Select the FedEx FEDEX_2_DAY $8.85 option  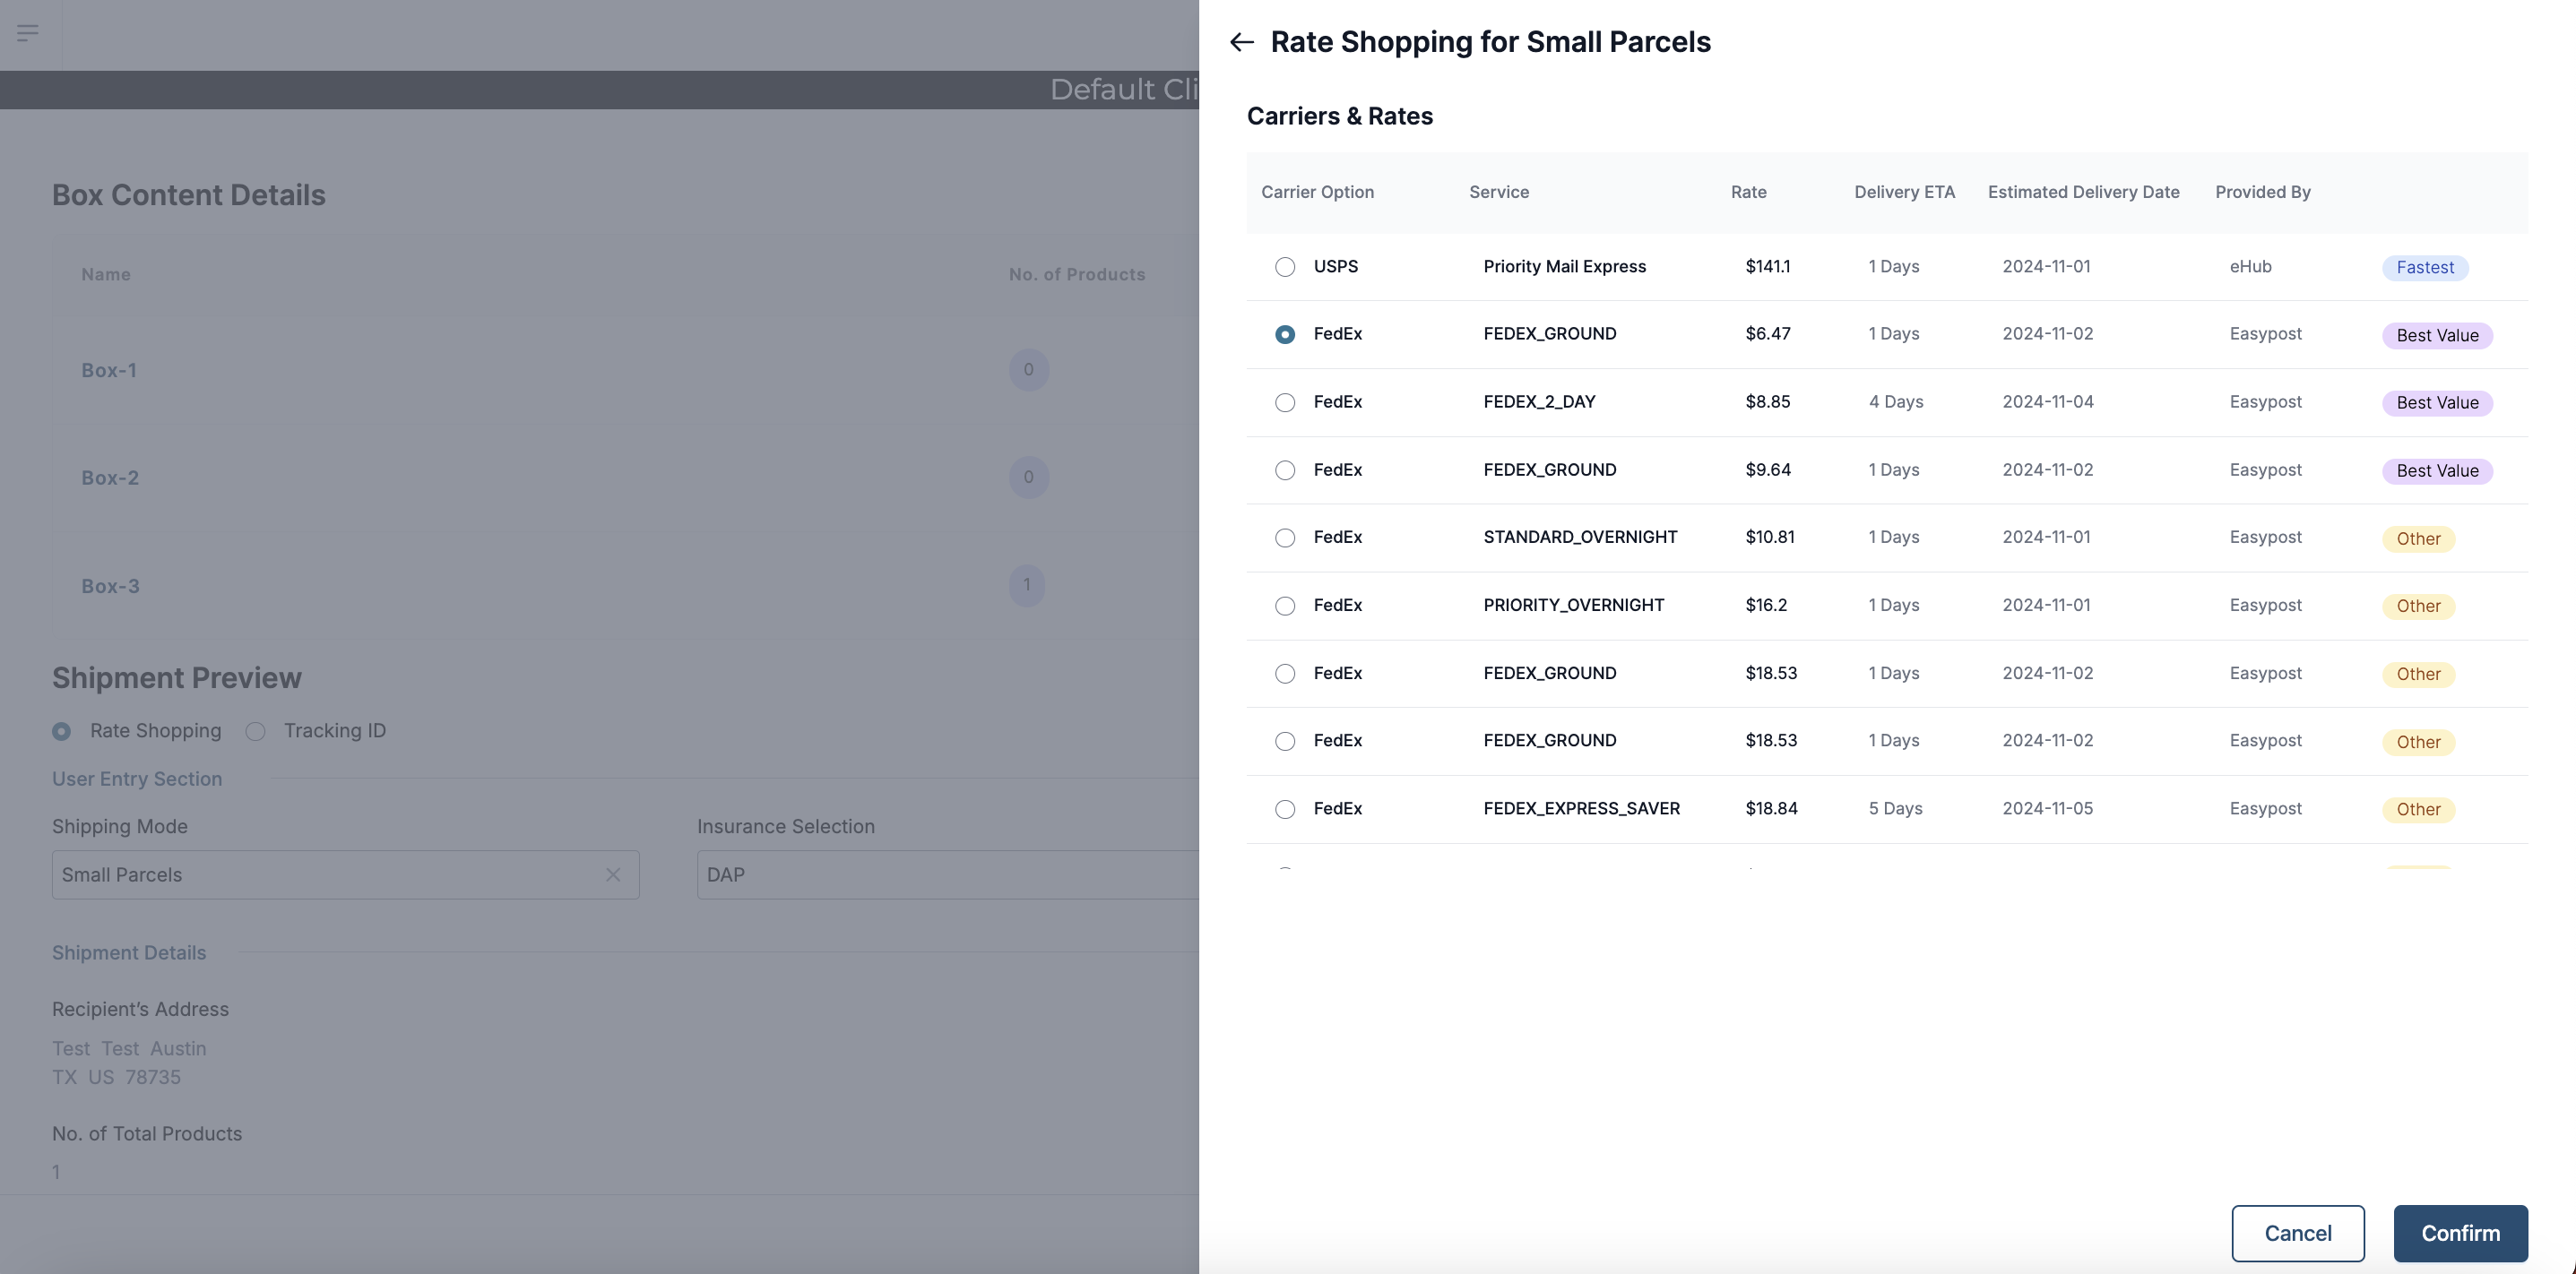(1285, 401)
